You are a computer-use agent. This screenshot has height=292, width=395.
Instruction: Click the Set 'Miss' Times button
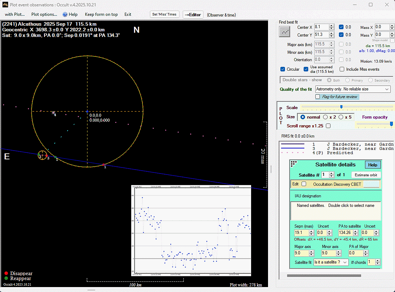(165, 14)
